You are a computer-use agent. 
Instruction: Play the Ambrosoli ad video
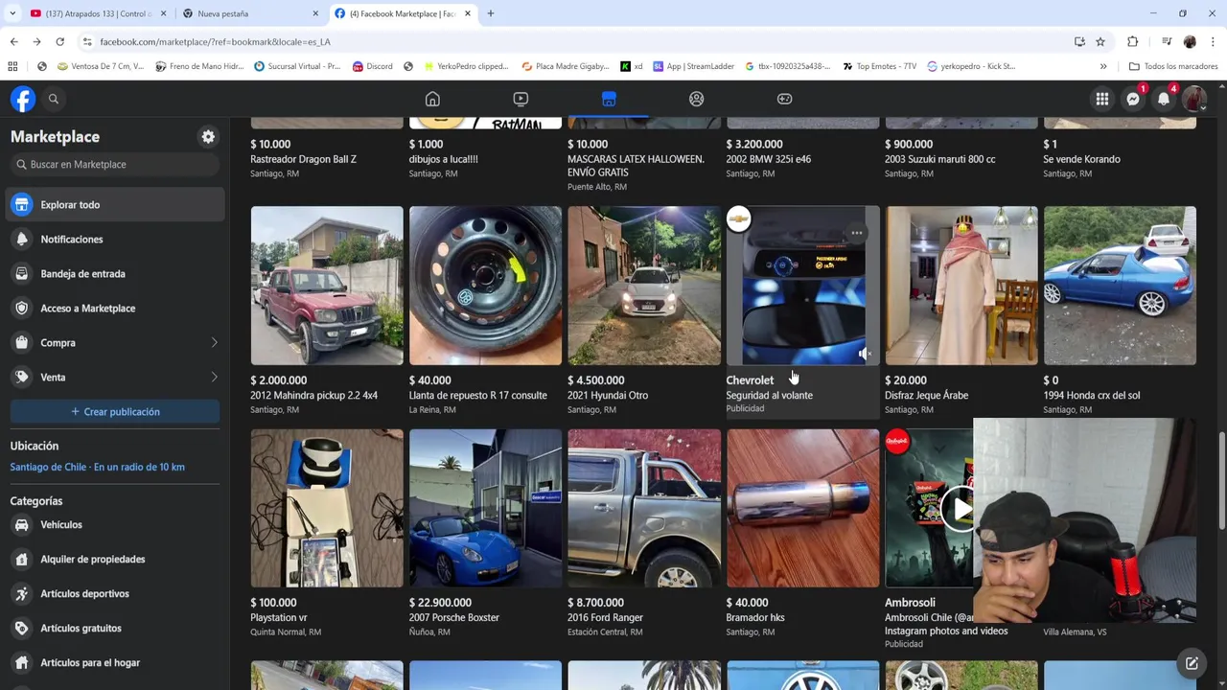tap(960, 508)
